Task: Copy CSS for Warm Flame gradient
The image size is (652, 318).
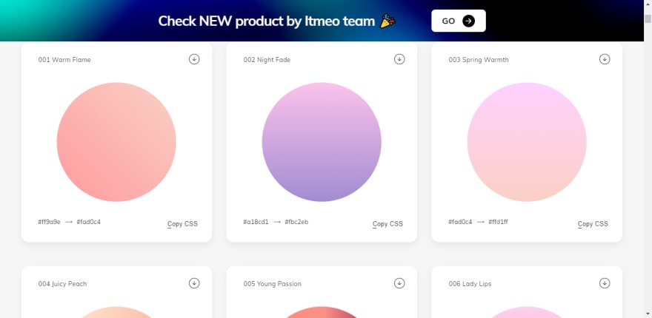Action: pyautogui.click(x=182, y=224)
